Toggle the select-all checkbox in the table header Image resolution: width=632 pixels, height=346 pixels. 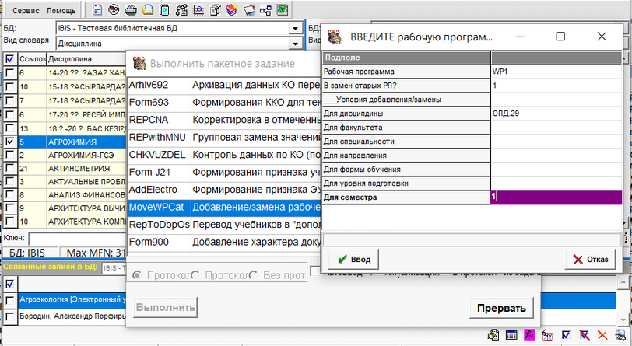(x=9, y=58)
